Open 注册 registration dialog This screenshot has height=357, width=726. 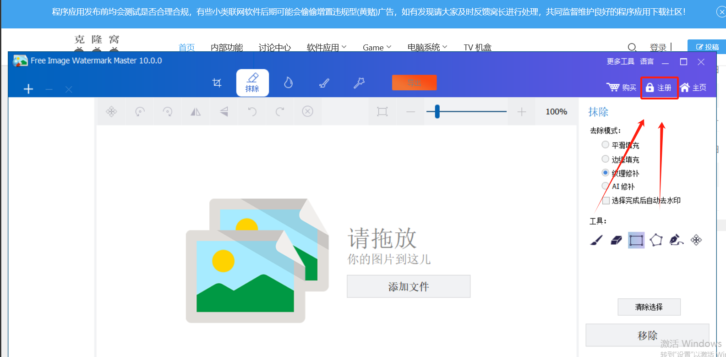click(659, 88)
